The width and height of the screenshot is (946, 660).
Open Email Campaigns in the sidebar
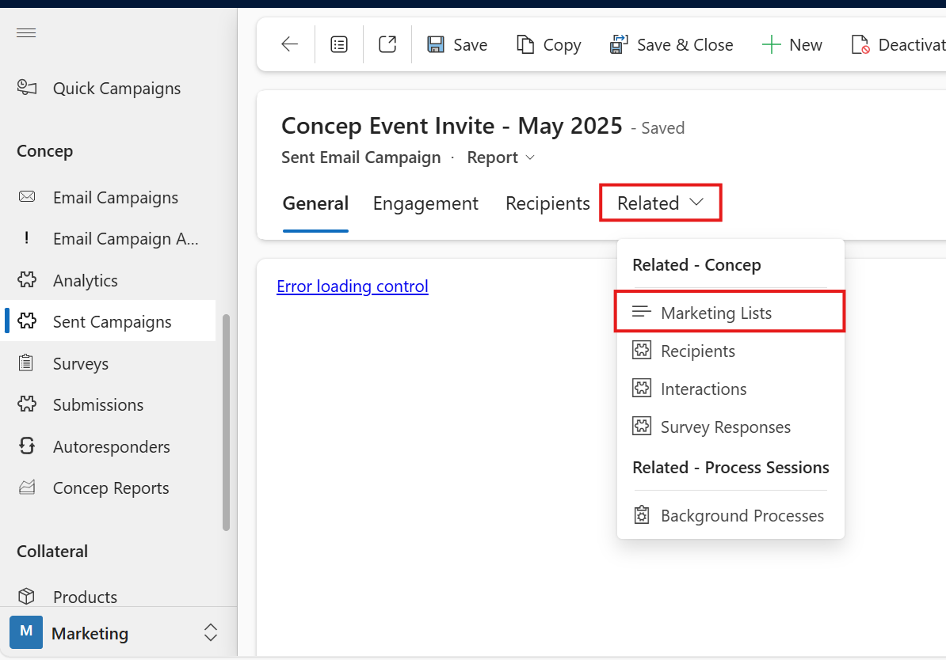115,198
